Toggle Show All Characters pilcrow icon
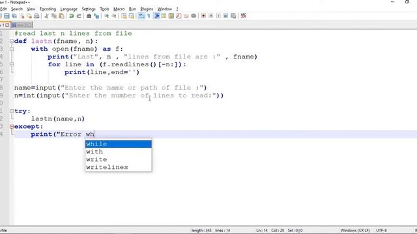417x234 pixels. tap(149, 16)
